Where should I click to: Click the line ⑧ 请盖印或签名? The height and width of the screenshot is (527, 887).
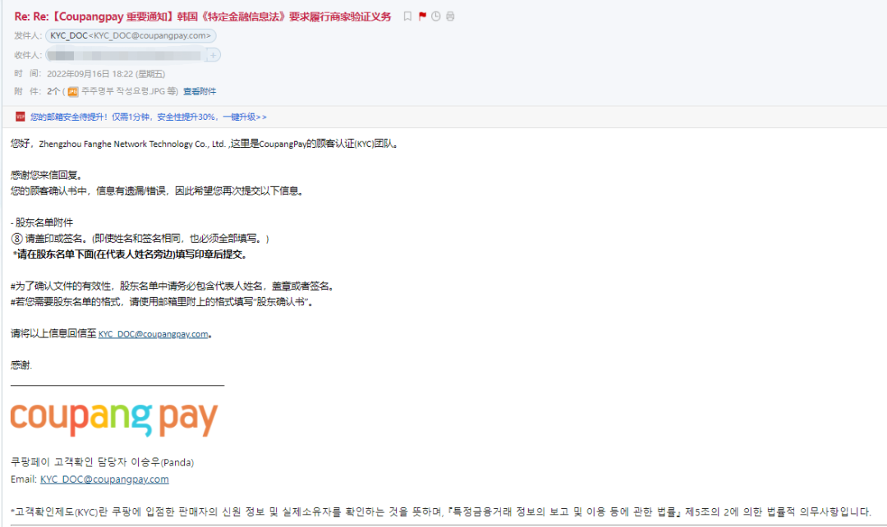click(140, 239)
